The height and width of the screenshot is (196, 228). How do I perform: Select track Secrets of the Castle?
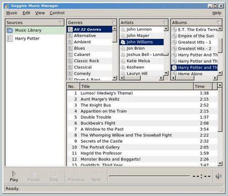pyautogui.click(x=142, y=141)
